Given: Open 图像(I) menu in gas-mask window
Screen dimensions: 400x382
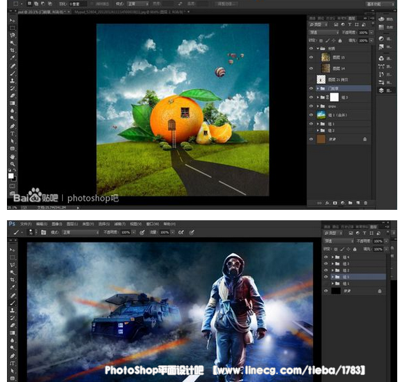Looking at the screenshot, I should pos(57,224).
